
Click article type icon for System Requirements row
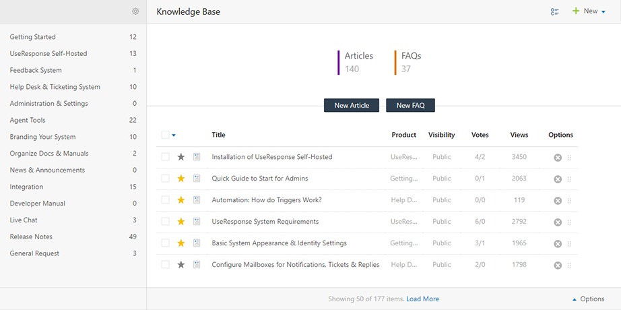pyautogui.click(x=197, y=222)
